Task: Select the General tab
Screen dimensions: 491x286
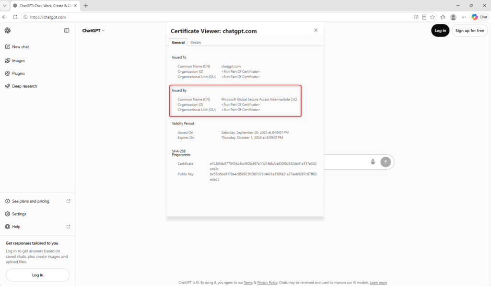Action: click(x=178, y=43)
